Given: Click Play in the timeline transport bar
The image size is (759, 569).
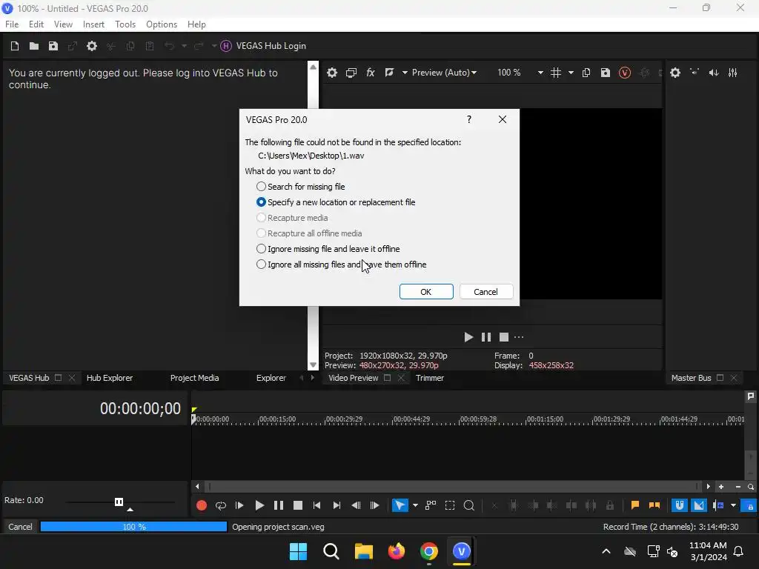Looking at the screenshot, I should [x=259, y=505].
